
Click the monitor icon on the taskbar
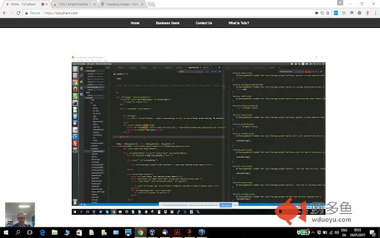pos(128,233)
